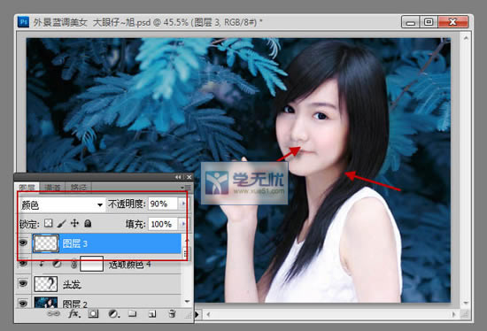Click the status bar flyout arrow
Viewport: 487px width, 331px height.
point(197,314)
